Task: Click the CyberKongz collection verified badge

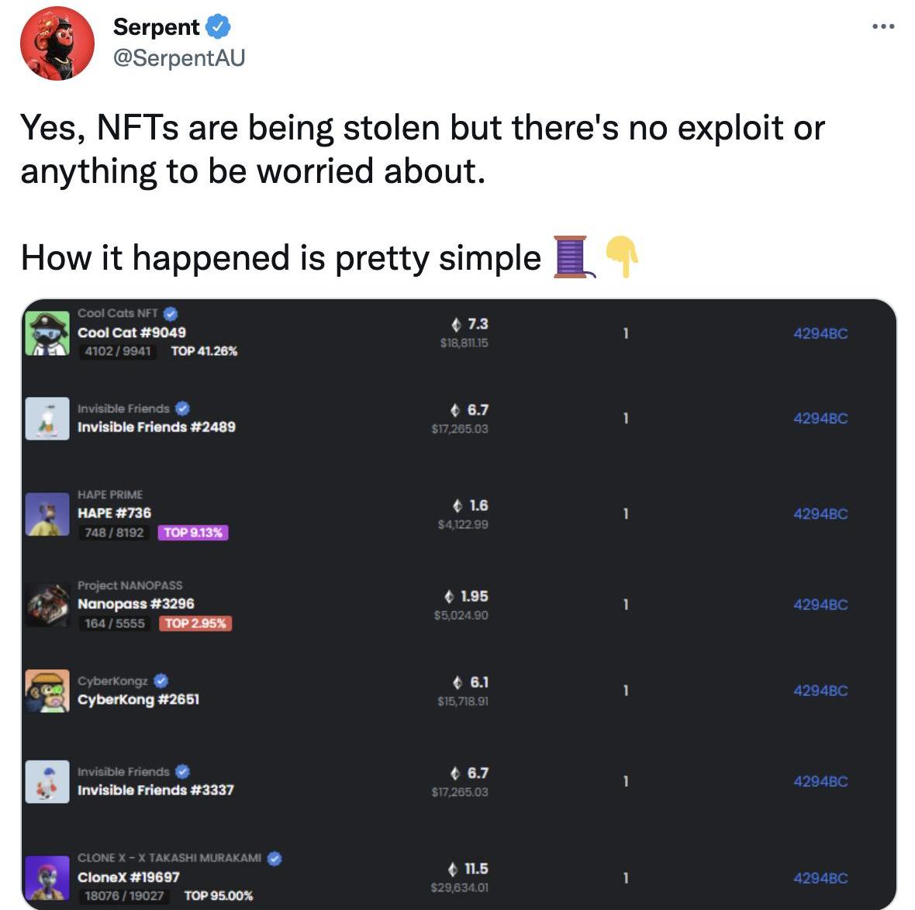Action: [x=161, y=681]
